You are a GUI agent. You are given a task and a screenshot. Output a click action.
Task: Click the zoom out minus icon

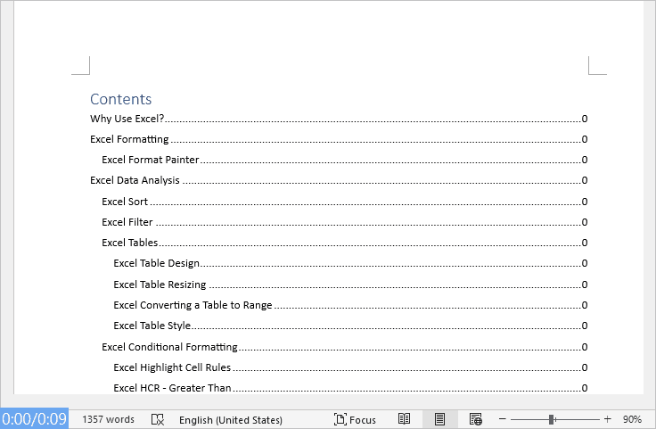[x=503, y=419]
